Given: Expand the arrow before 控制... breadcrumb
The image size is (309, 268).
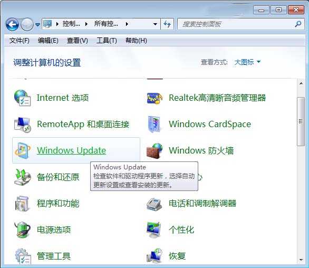Looking at the screenshot, I should pos(57,24).
